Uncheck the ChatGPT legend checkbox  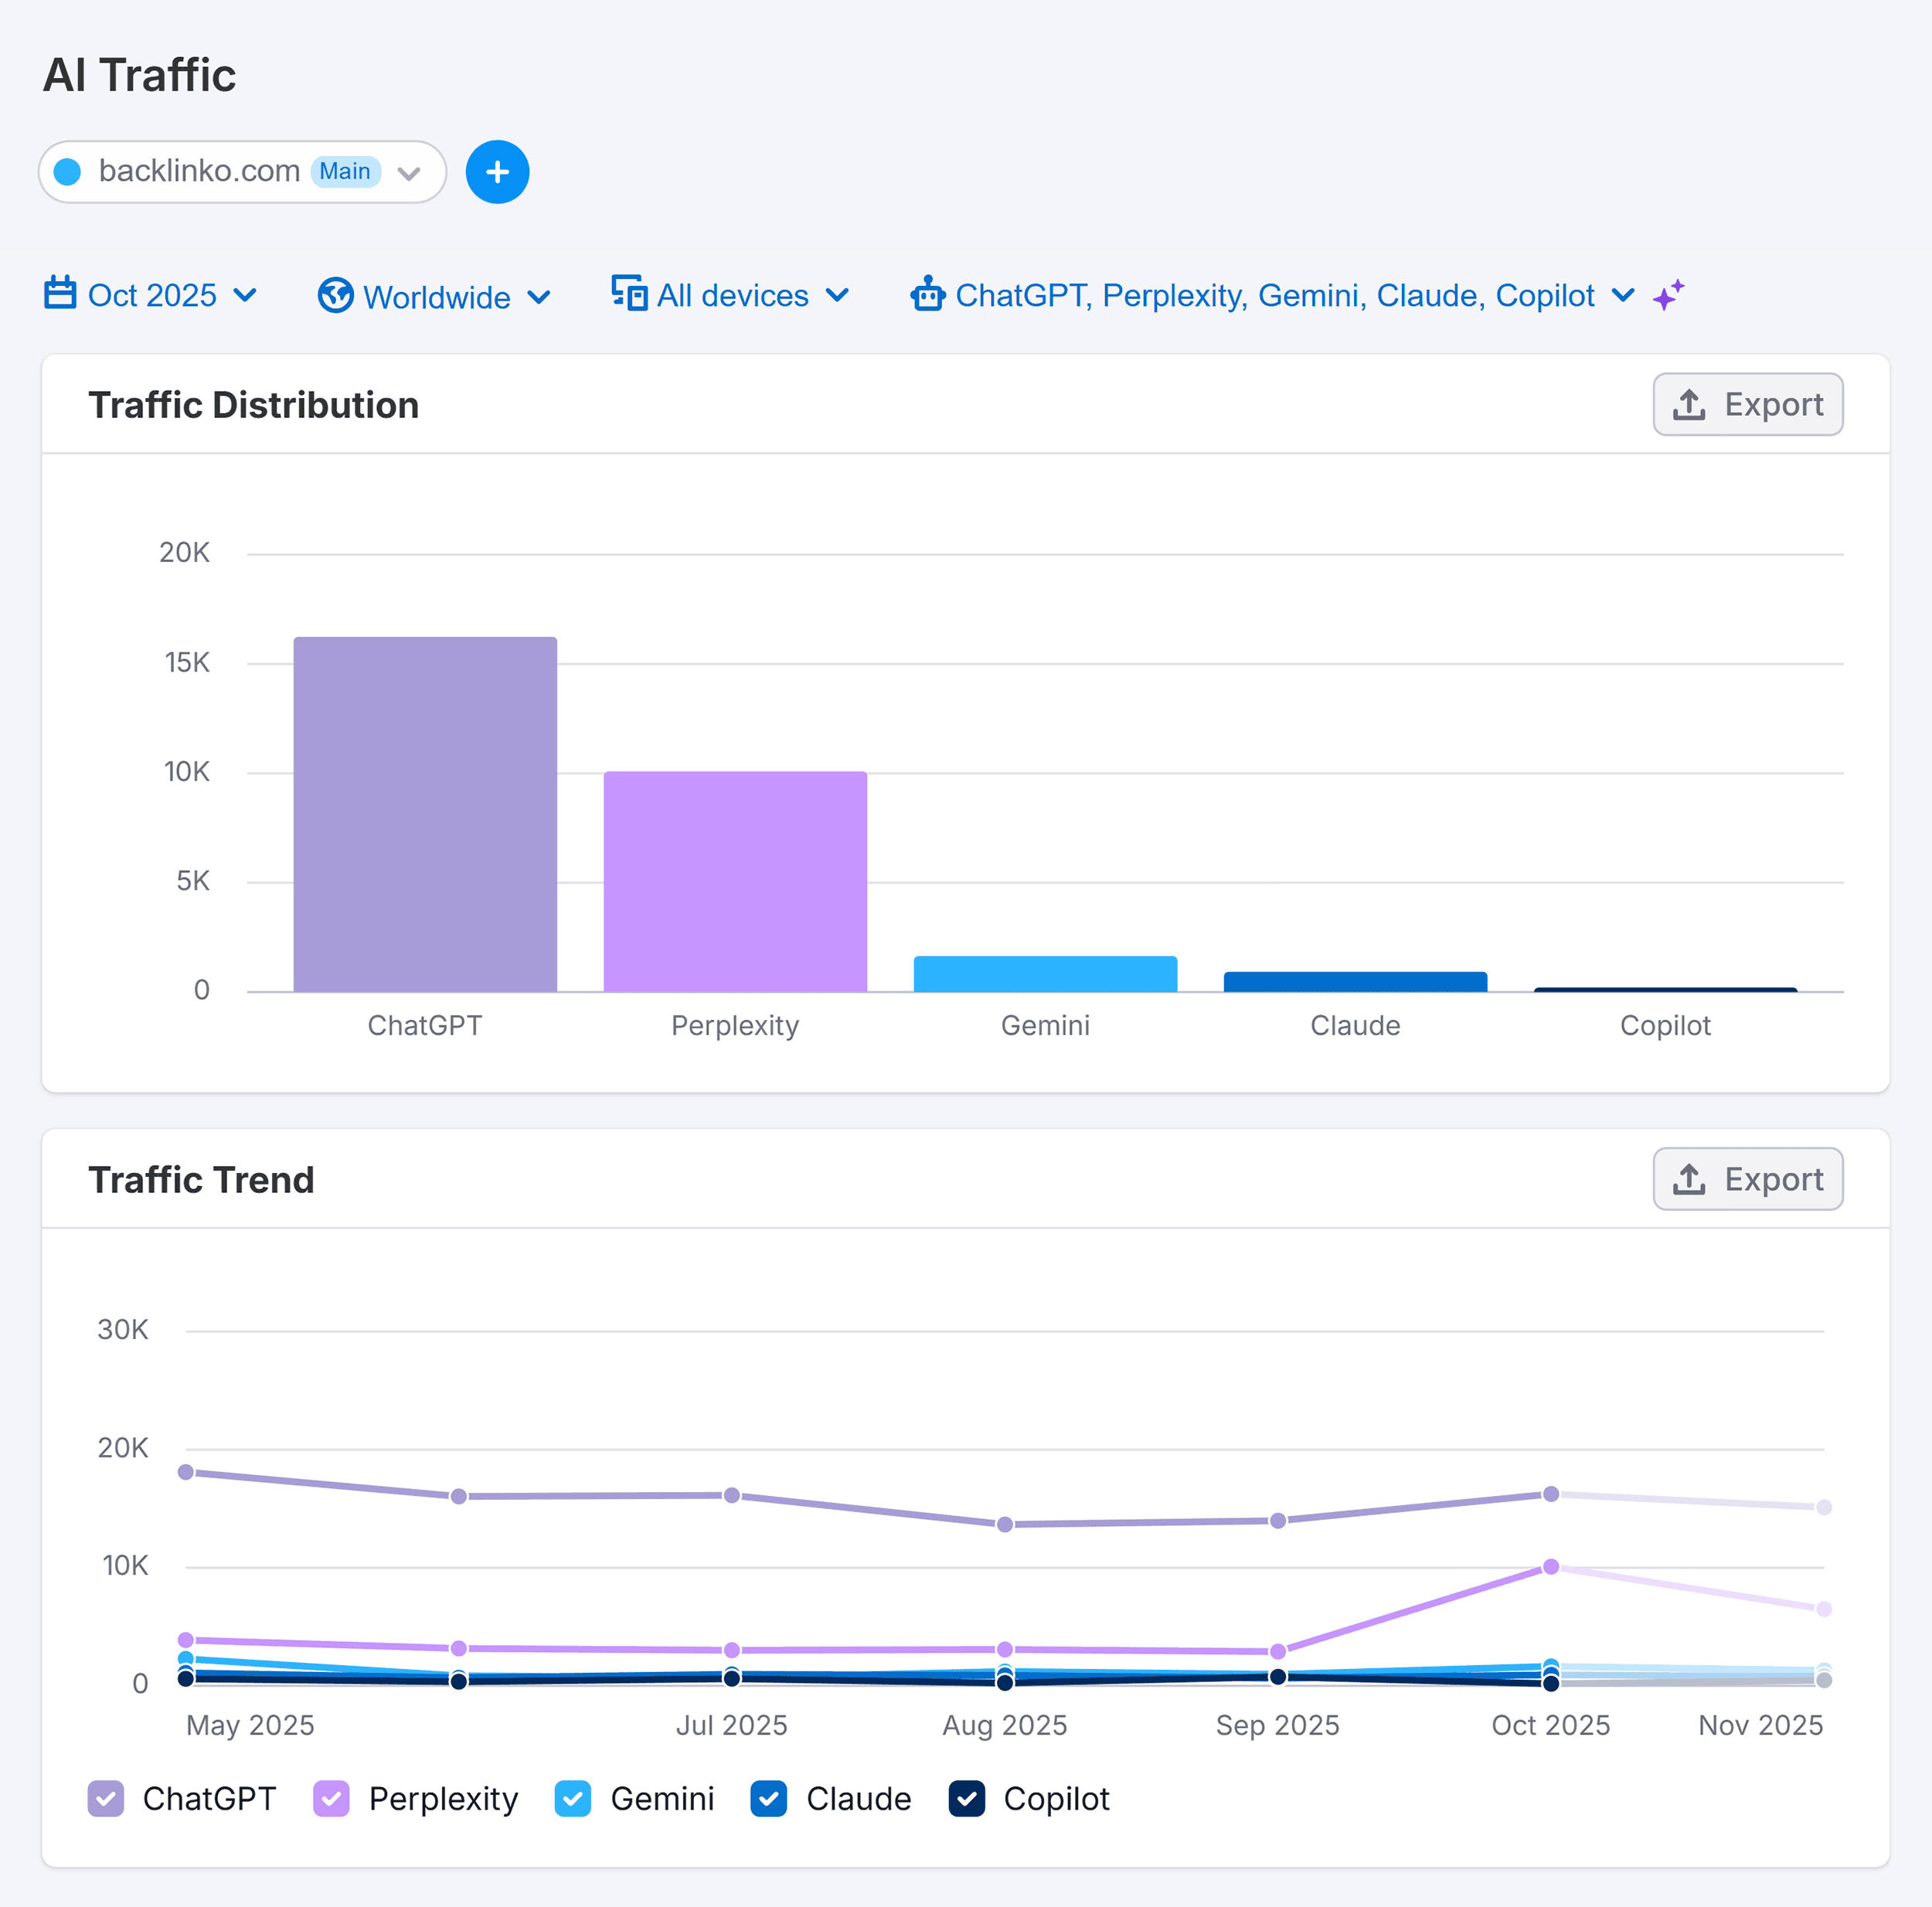click(106, 1798)
